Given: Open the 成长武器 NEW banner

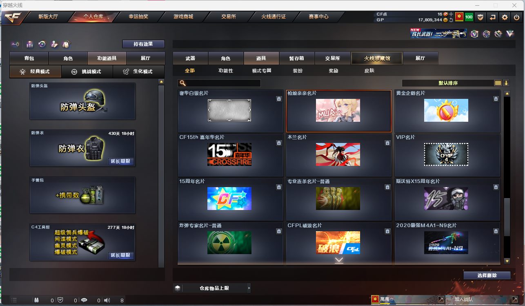Looking at the screenshot, I should pyautogui.click(x=438, y=34).
